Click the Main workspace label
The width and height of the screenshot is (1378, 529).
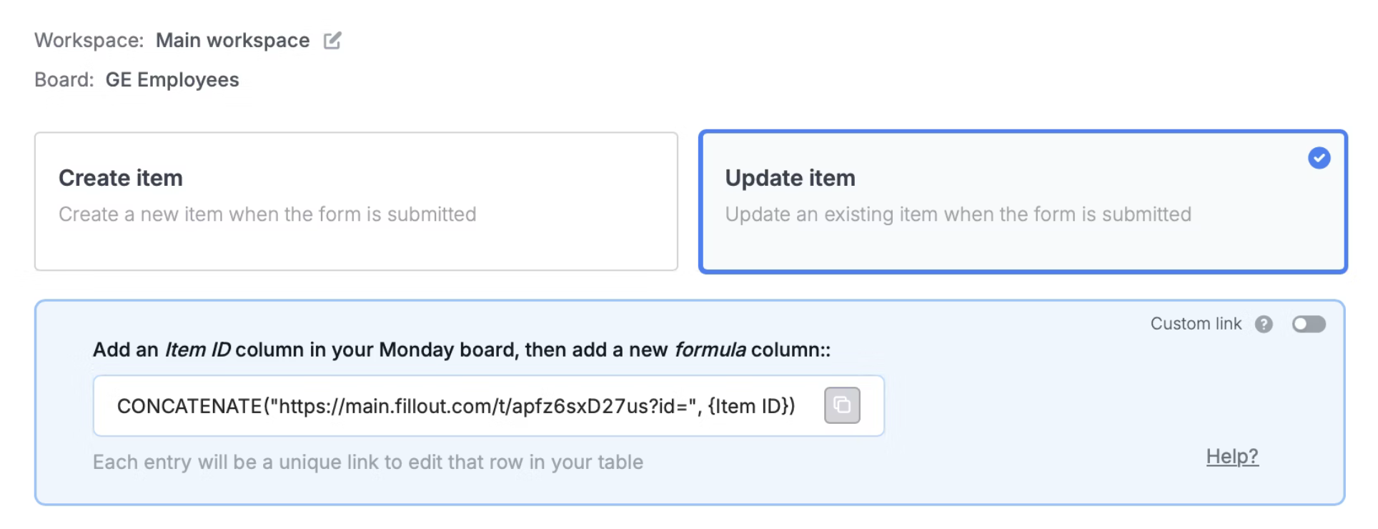(x=233, y=41)
